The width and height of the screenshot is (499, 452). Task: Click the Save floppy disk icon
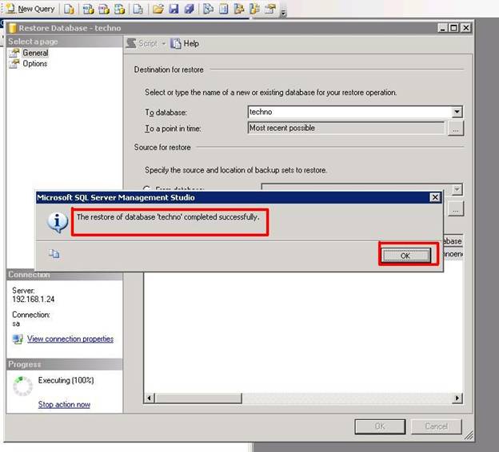point(174,9)
